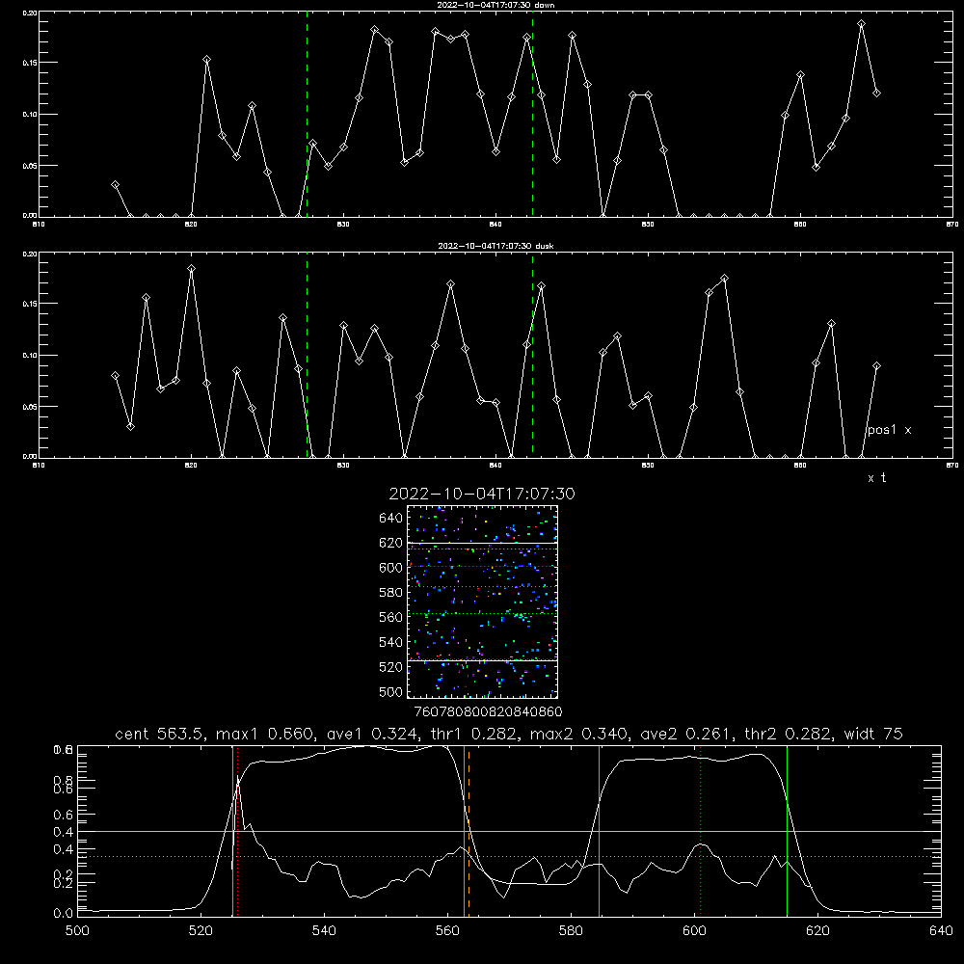
Task: Click the right green dashed line in dawn plot
Action: click(x=532, y=115)
